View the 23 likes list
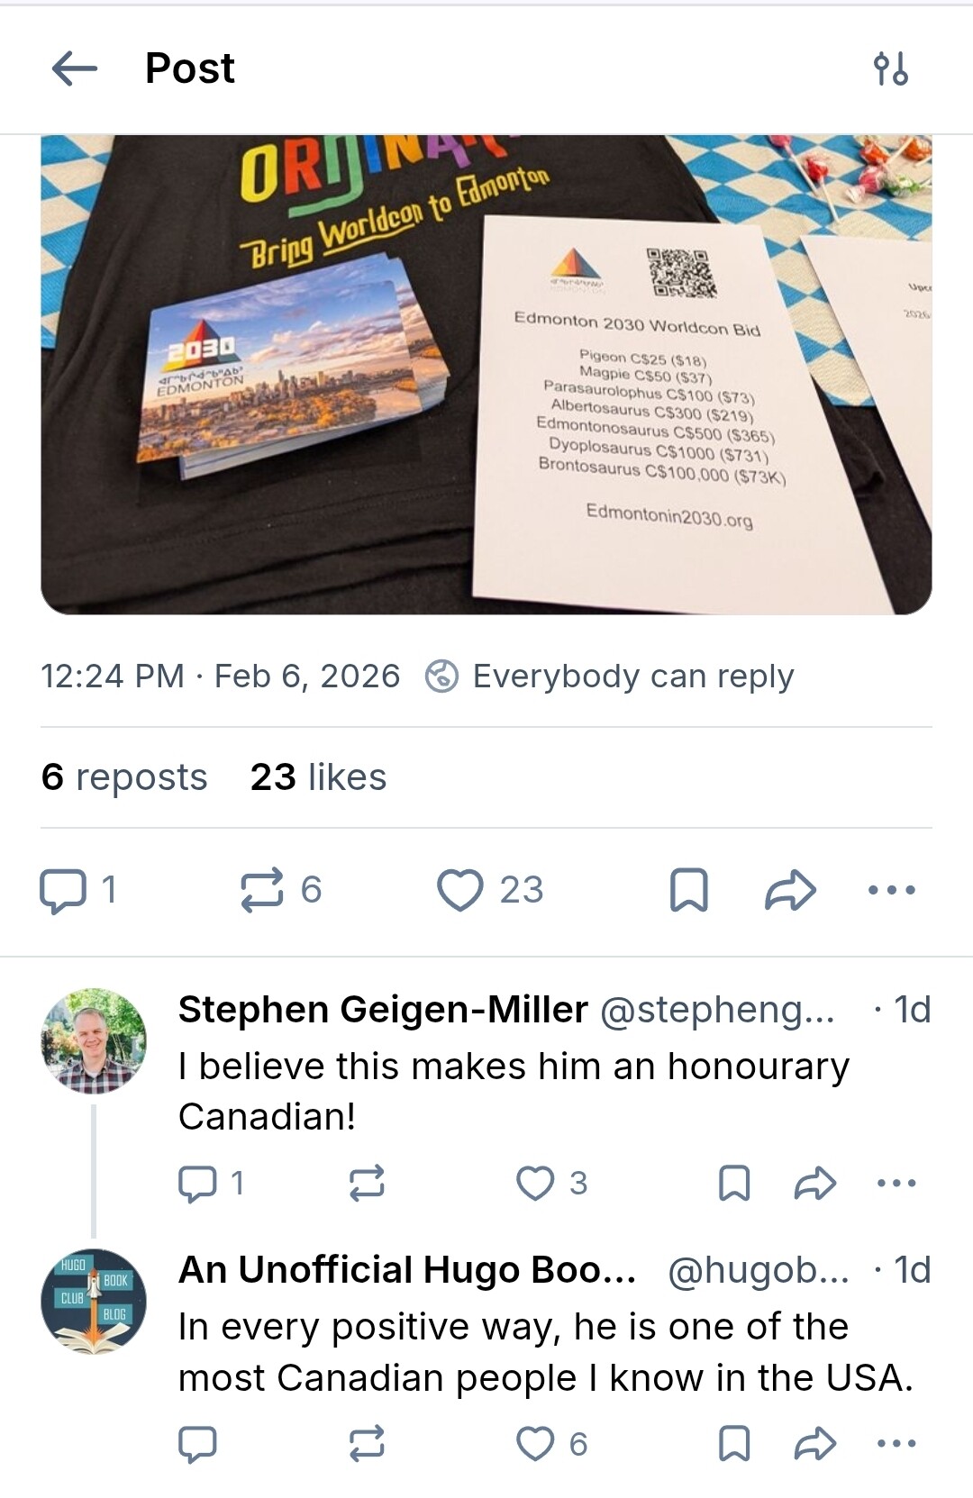The image size is (973, 1498). [x=318, y=777]
